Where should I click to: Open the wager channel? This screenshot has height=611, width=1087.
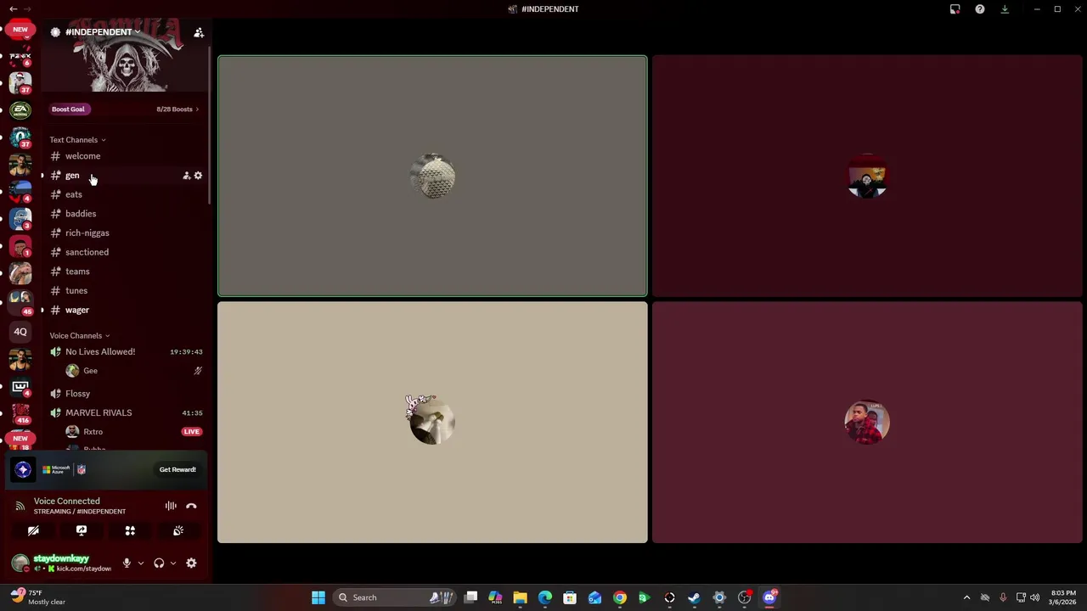point(126,310)
